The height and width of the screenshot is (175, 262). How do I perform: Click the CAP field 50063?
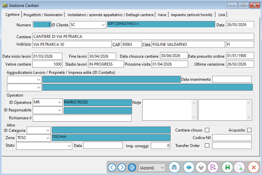131,44
